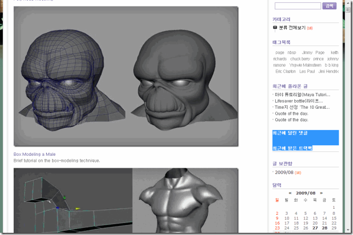Click 'Brief tutorial on the box-modeling technique.' text
The height and width of the screenshot is (235, 353).
[x=57, y=161]
